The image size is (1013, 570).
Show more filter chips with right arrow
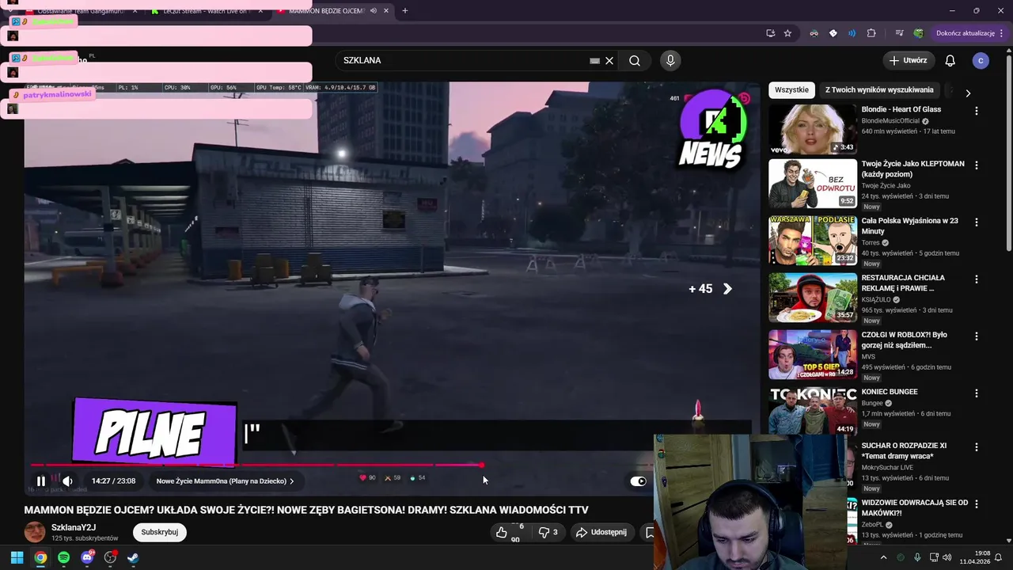968,93
